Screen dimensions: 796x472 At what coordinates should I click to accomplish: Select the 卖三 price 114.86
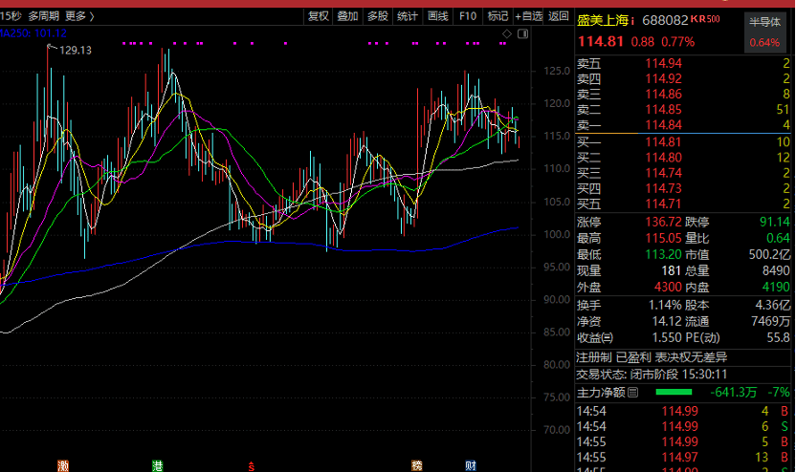tap(664, 95)
